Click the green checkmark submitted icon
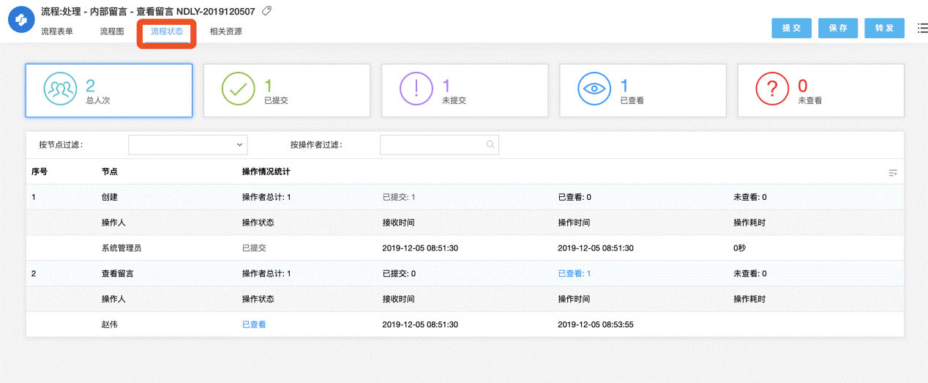This screenshot has width=928, height=383. click(x=238, y=89)
